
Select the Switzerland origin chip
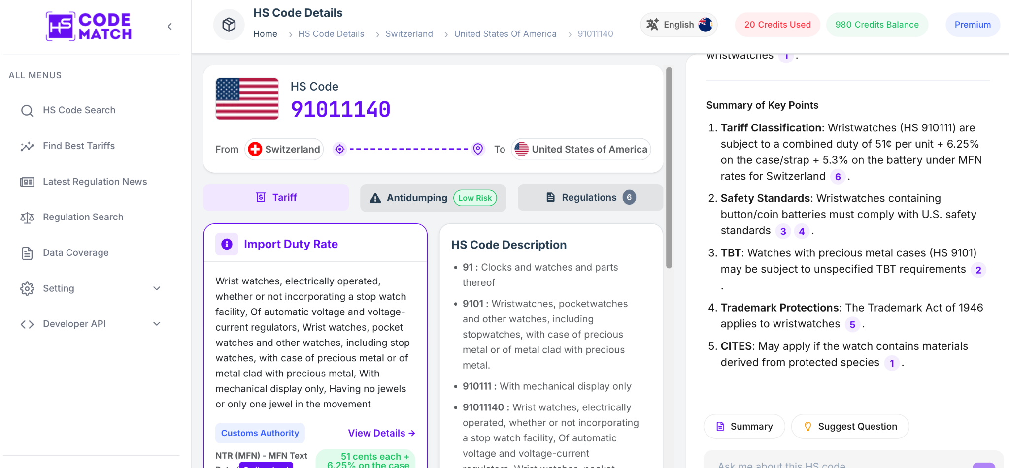284,149
